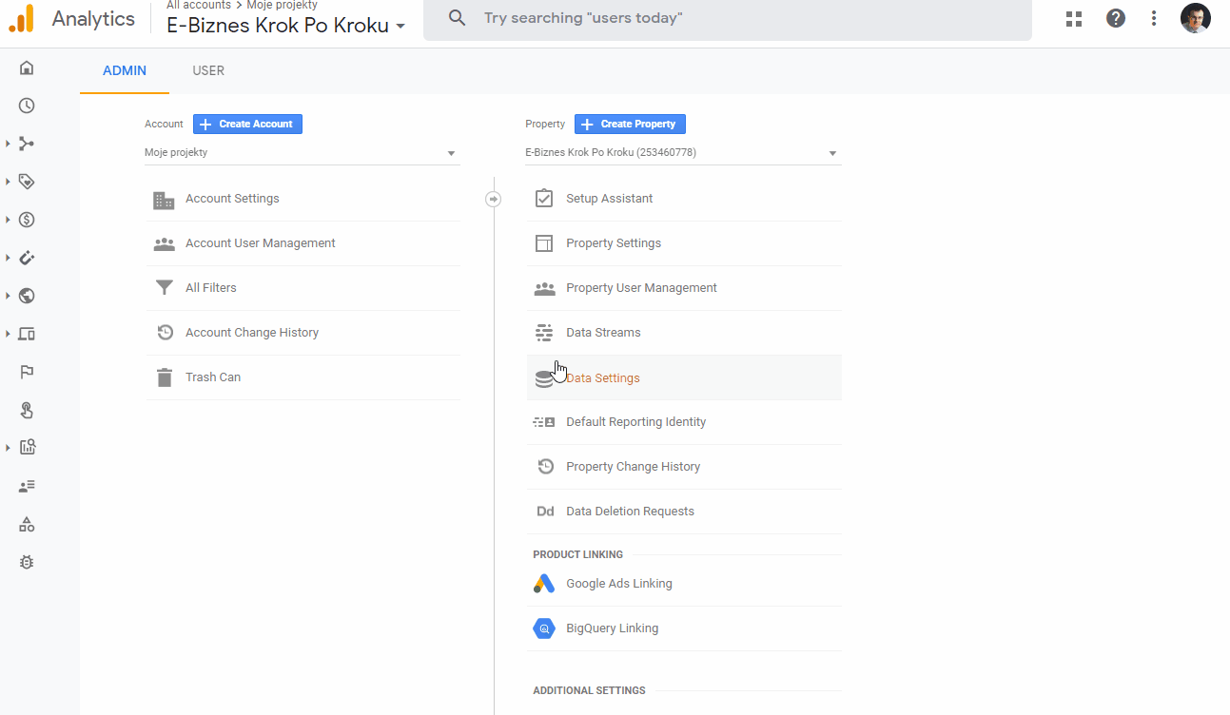Screen dimensions: 1230x715
Task: Open the three-dot more options menu
Action: click(1154, 18)
